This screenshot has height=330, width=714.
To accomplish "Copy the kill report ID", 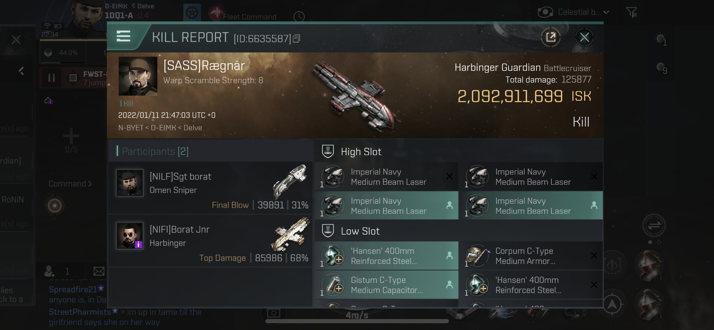I will (x=296, y=38).
